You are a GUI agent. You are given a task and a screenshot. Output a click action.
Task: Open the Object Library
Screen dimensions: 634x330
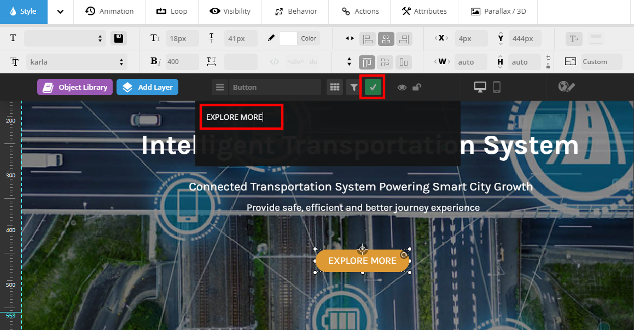[x=75, y=88]
